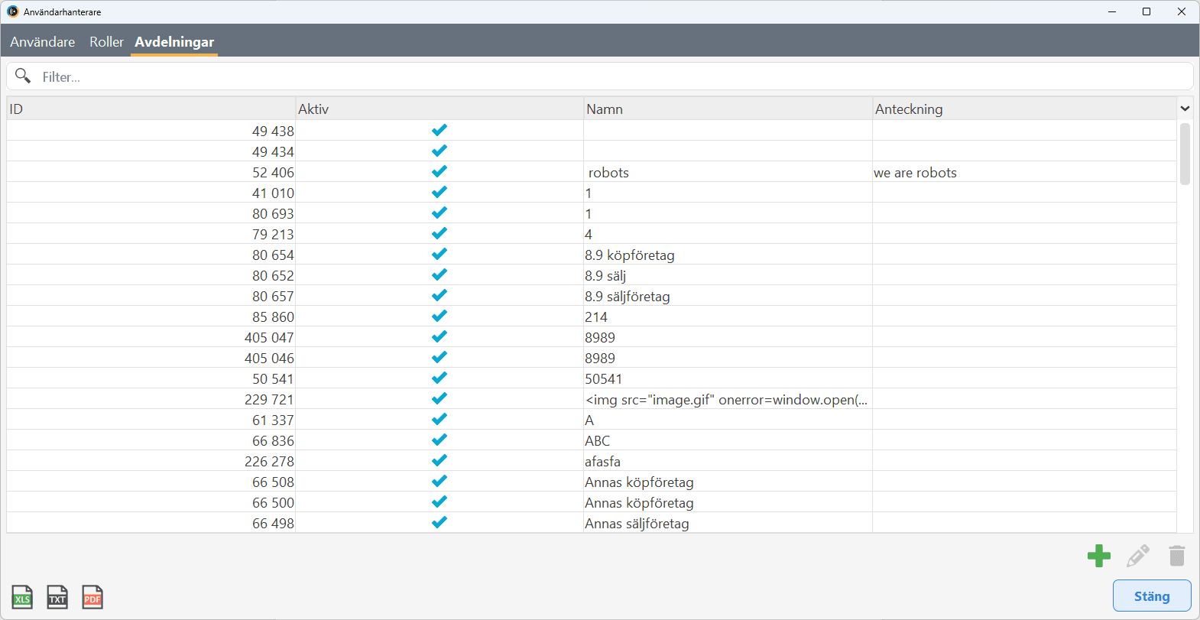1200x620 pixels.
Task: Toggle Aktiv checkmark for ABC row
Action: click(439, 440)
